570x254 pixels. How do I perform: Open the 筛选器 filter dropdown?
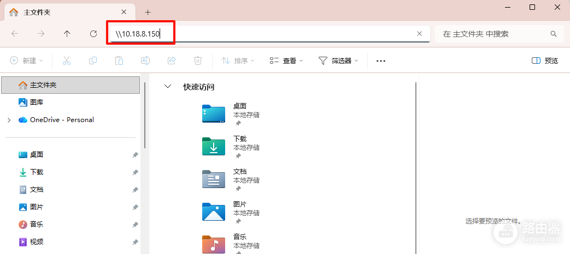click(338, 61)
